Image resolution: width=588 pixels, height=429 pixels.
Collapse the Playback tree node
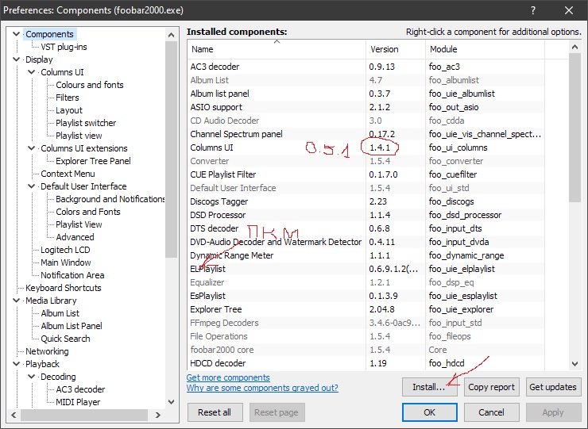[x=17, y=364]
